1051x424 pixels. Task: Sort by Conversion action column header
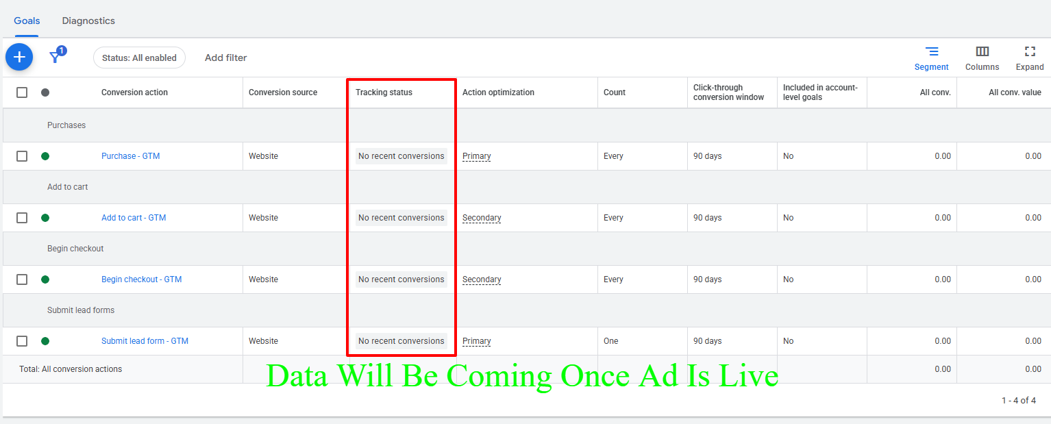[x=134, y=92]
